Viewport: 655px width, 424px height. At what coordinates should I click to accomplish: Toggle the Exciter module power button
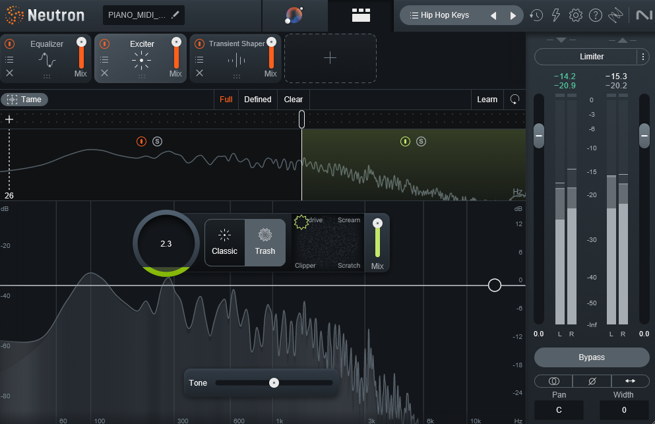click(x=104, y=44)
